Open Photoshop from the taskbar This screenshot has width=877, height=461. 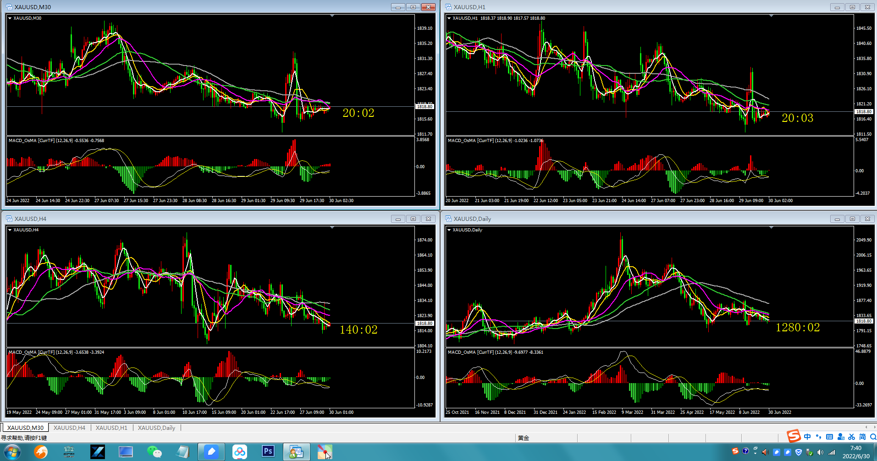click(x=268, y=451)
